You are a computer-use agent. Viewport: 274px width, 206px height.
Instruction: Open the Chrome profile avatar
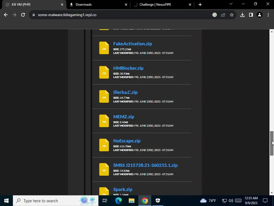(260, 15)
